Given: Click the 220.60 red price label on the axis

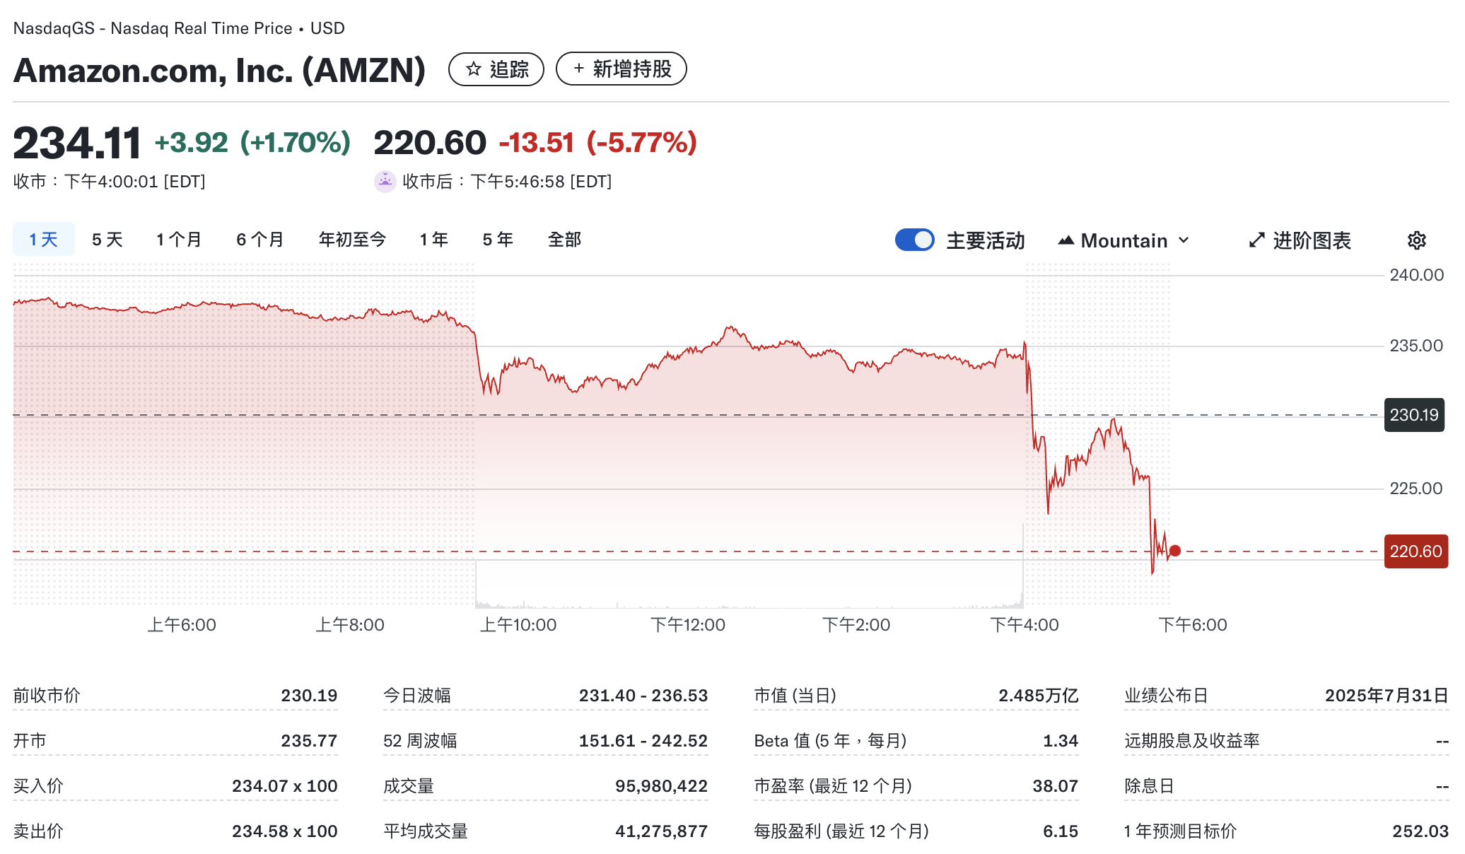Looking at the screenshot, I should click(x=1416, y=551).
